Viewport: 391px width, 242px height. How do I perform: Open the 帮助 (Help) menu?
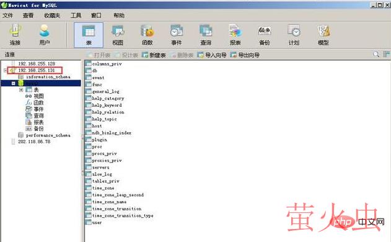pos(119,15)
